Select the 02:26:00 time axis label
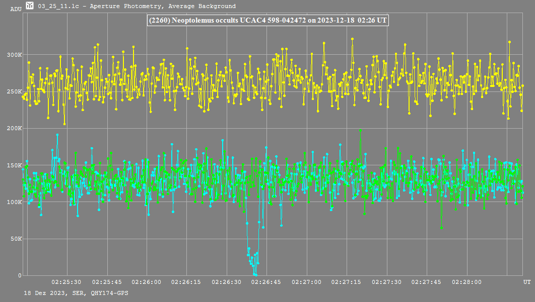535x302 pixels. pos(147,282)
